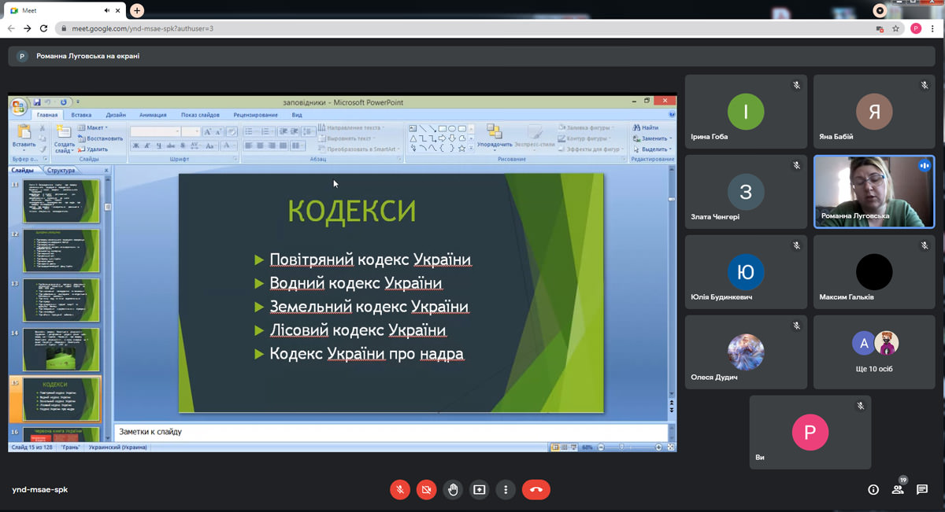Open the Упорядочить arrange dropdown
The width and height of the screenshot is (945, 512).
pyautogui.click(x=495, y=135)
